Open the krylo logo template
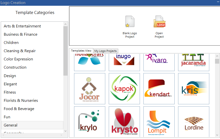 tap(90, 122)
